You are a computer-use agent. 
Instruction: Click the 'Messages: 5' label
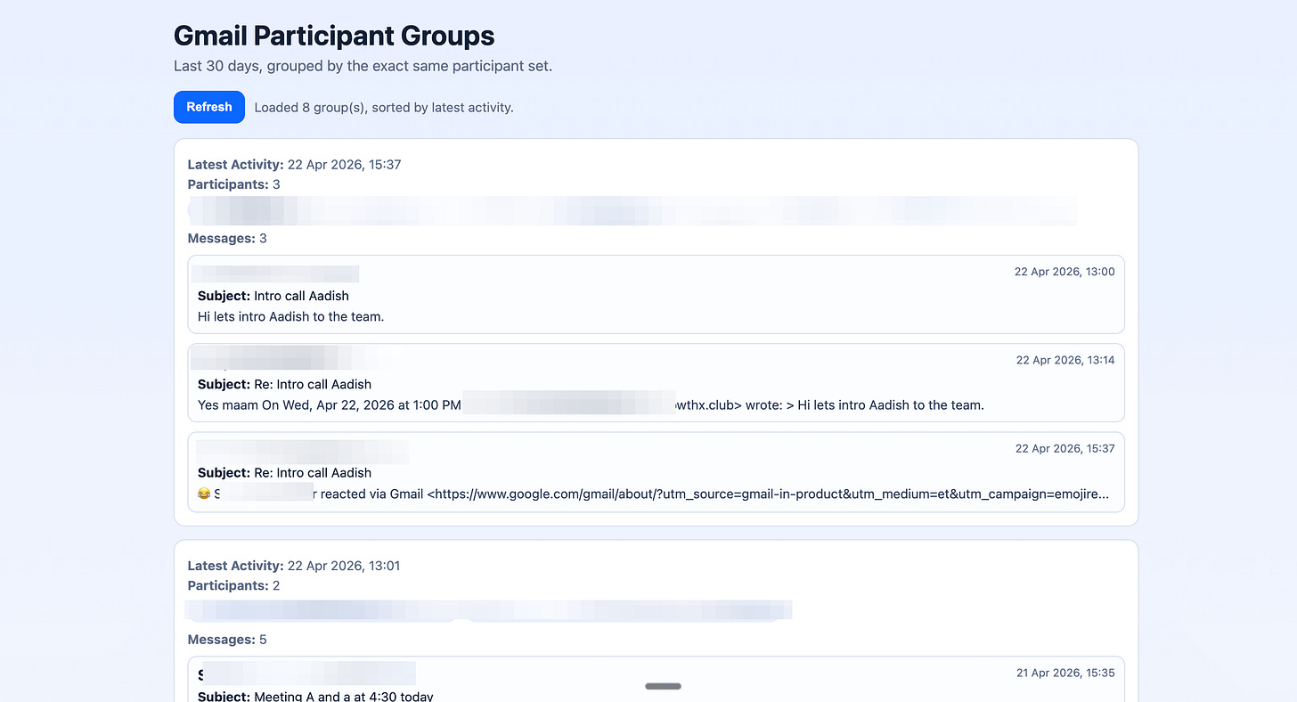click(x=227, y=640)
